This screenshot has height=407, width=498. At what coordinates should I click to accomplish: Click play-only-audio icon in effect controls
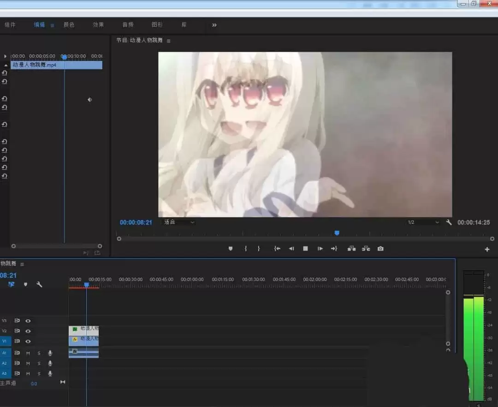click(x=86, y=252)
